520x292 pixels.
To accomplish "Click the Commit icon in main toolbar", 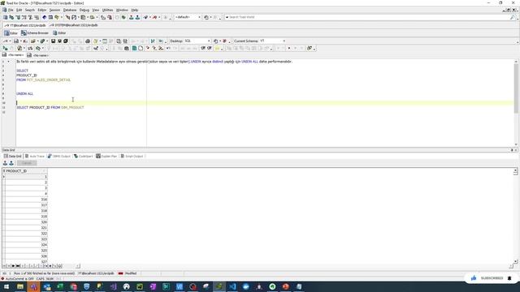I will click(x=132, y=17).
